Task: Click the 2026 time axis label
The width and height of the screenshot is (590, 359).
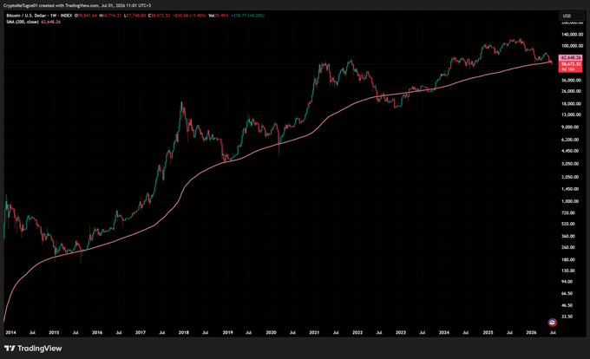Action: (531, 332)
